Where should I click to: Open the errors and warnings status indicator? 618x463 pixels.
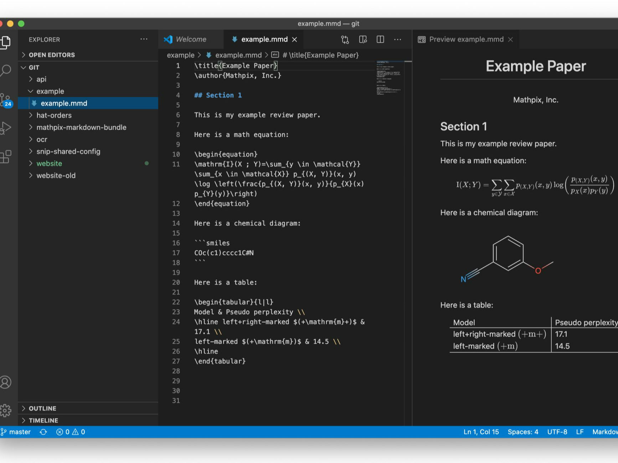pos(71,432)
